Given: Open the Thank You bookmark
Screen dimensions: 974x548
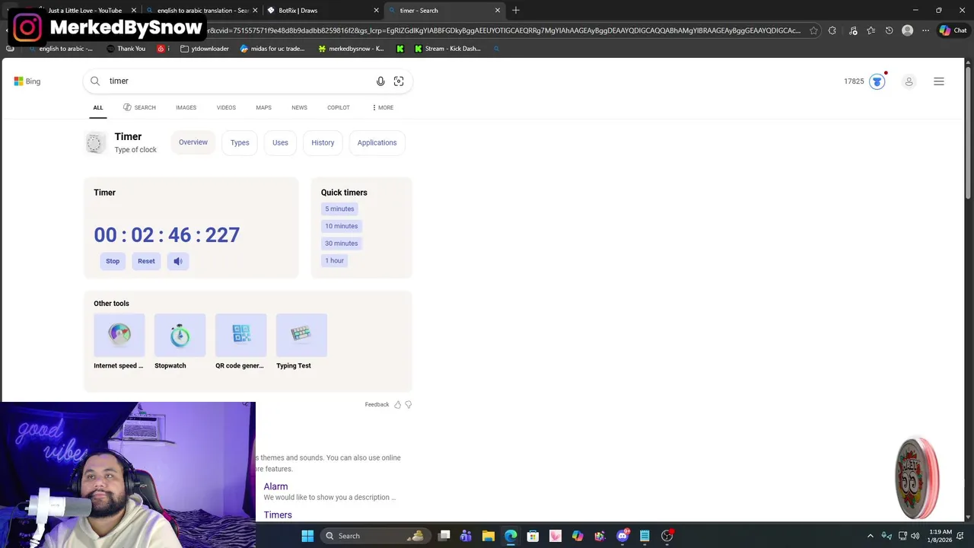Looking at the screenshot, I should (126, 49).
